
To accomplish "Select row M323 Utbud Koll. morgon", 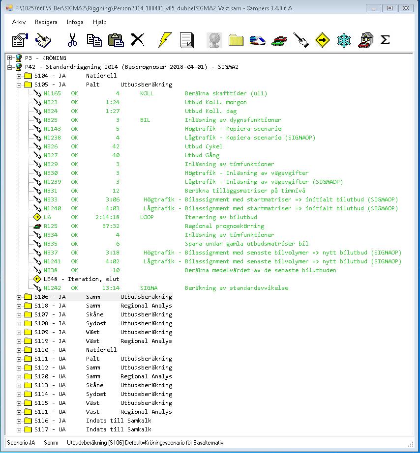I will [x=145, y=102].
